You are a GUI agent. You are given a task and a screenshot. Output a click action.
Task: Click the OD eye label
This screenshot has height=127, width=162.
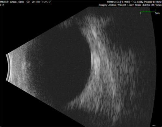click(28, 2)
